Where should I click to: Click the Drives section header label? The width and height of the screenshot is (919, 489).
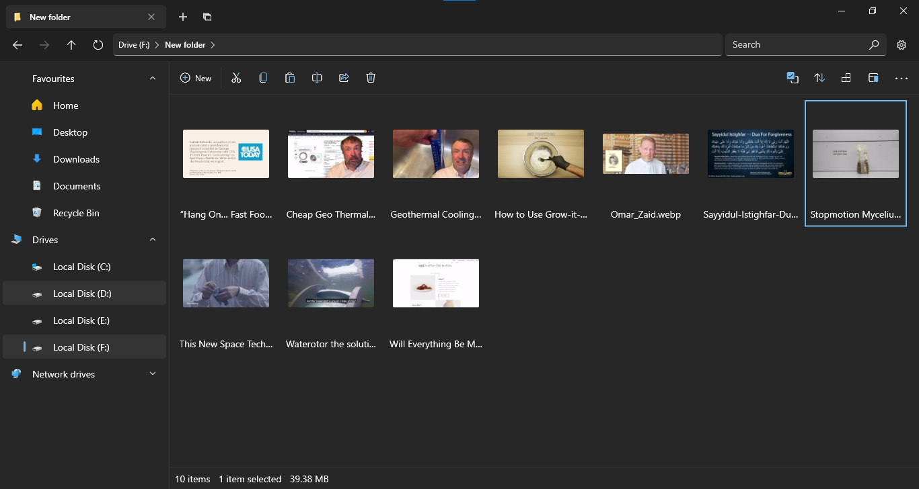[x=45, y=240]
